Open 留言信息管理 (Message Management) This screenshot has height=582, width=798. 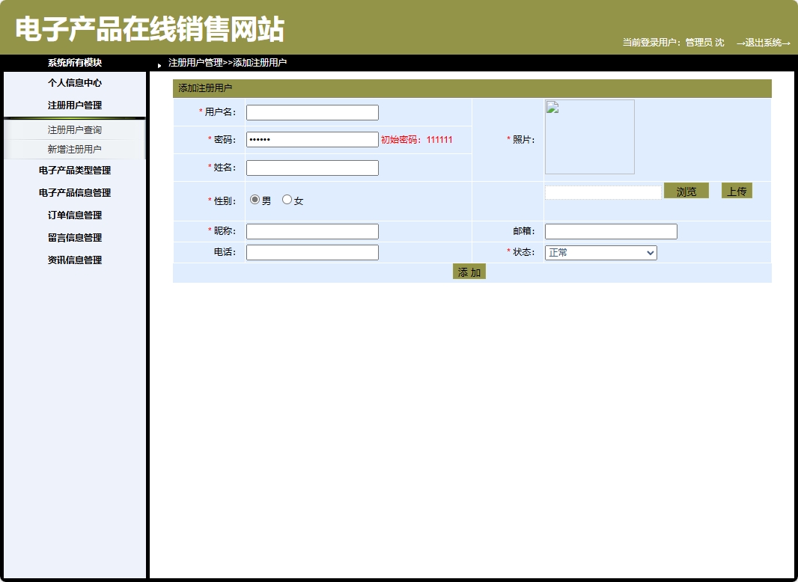click(74, 237)
